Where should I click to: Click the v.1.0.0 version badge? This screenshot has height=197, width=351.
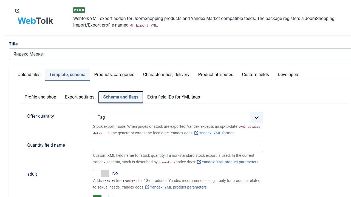pos(79,10)
